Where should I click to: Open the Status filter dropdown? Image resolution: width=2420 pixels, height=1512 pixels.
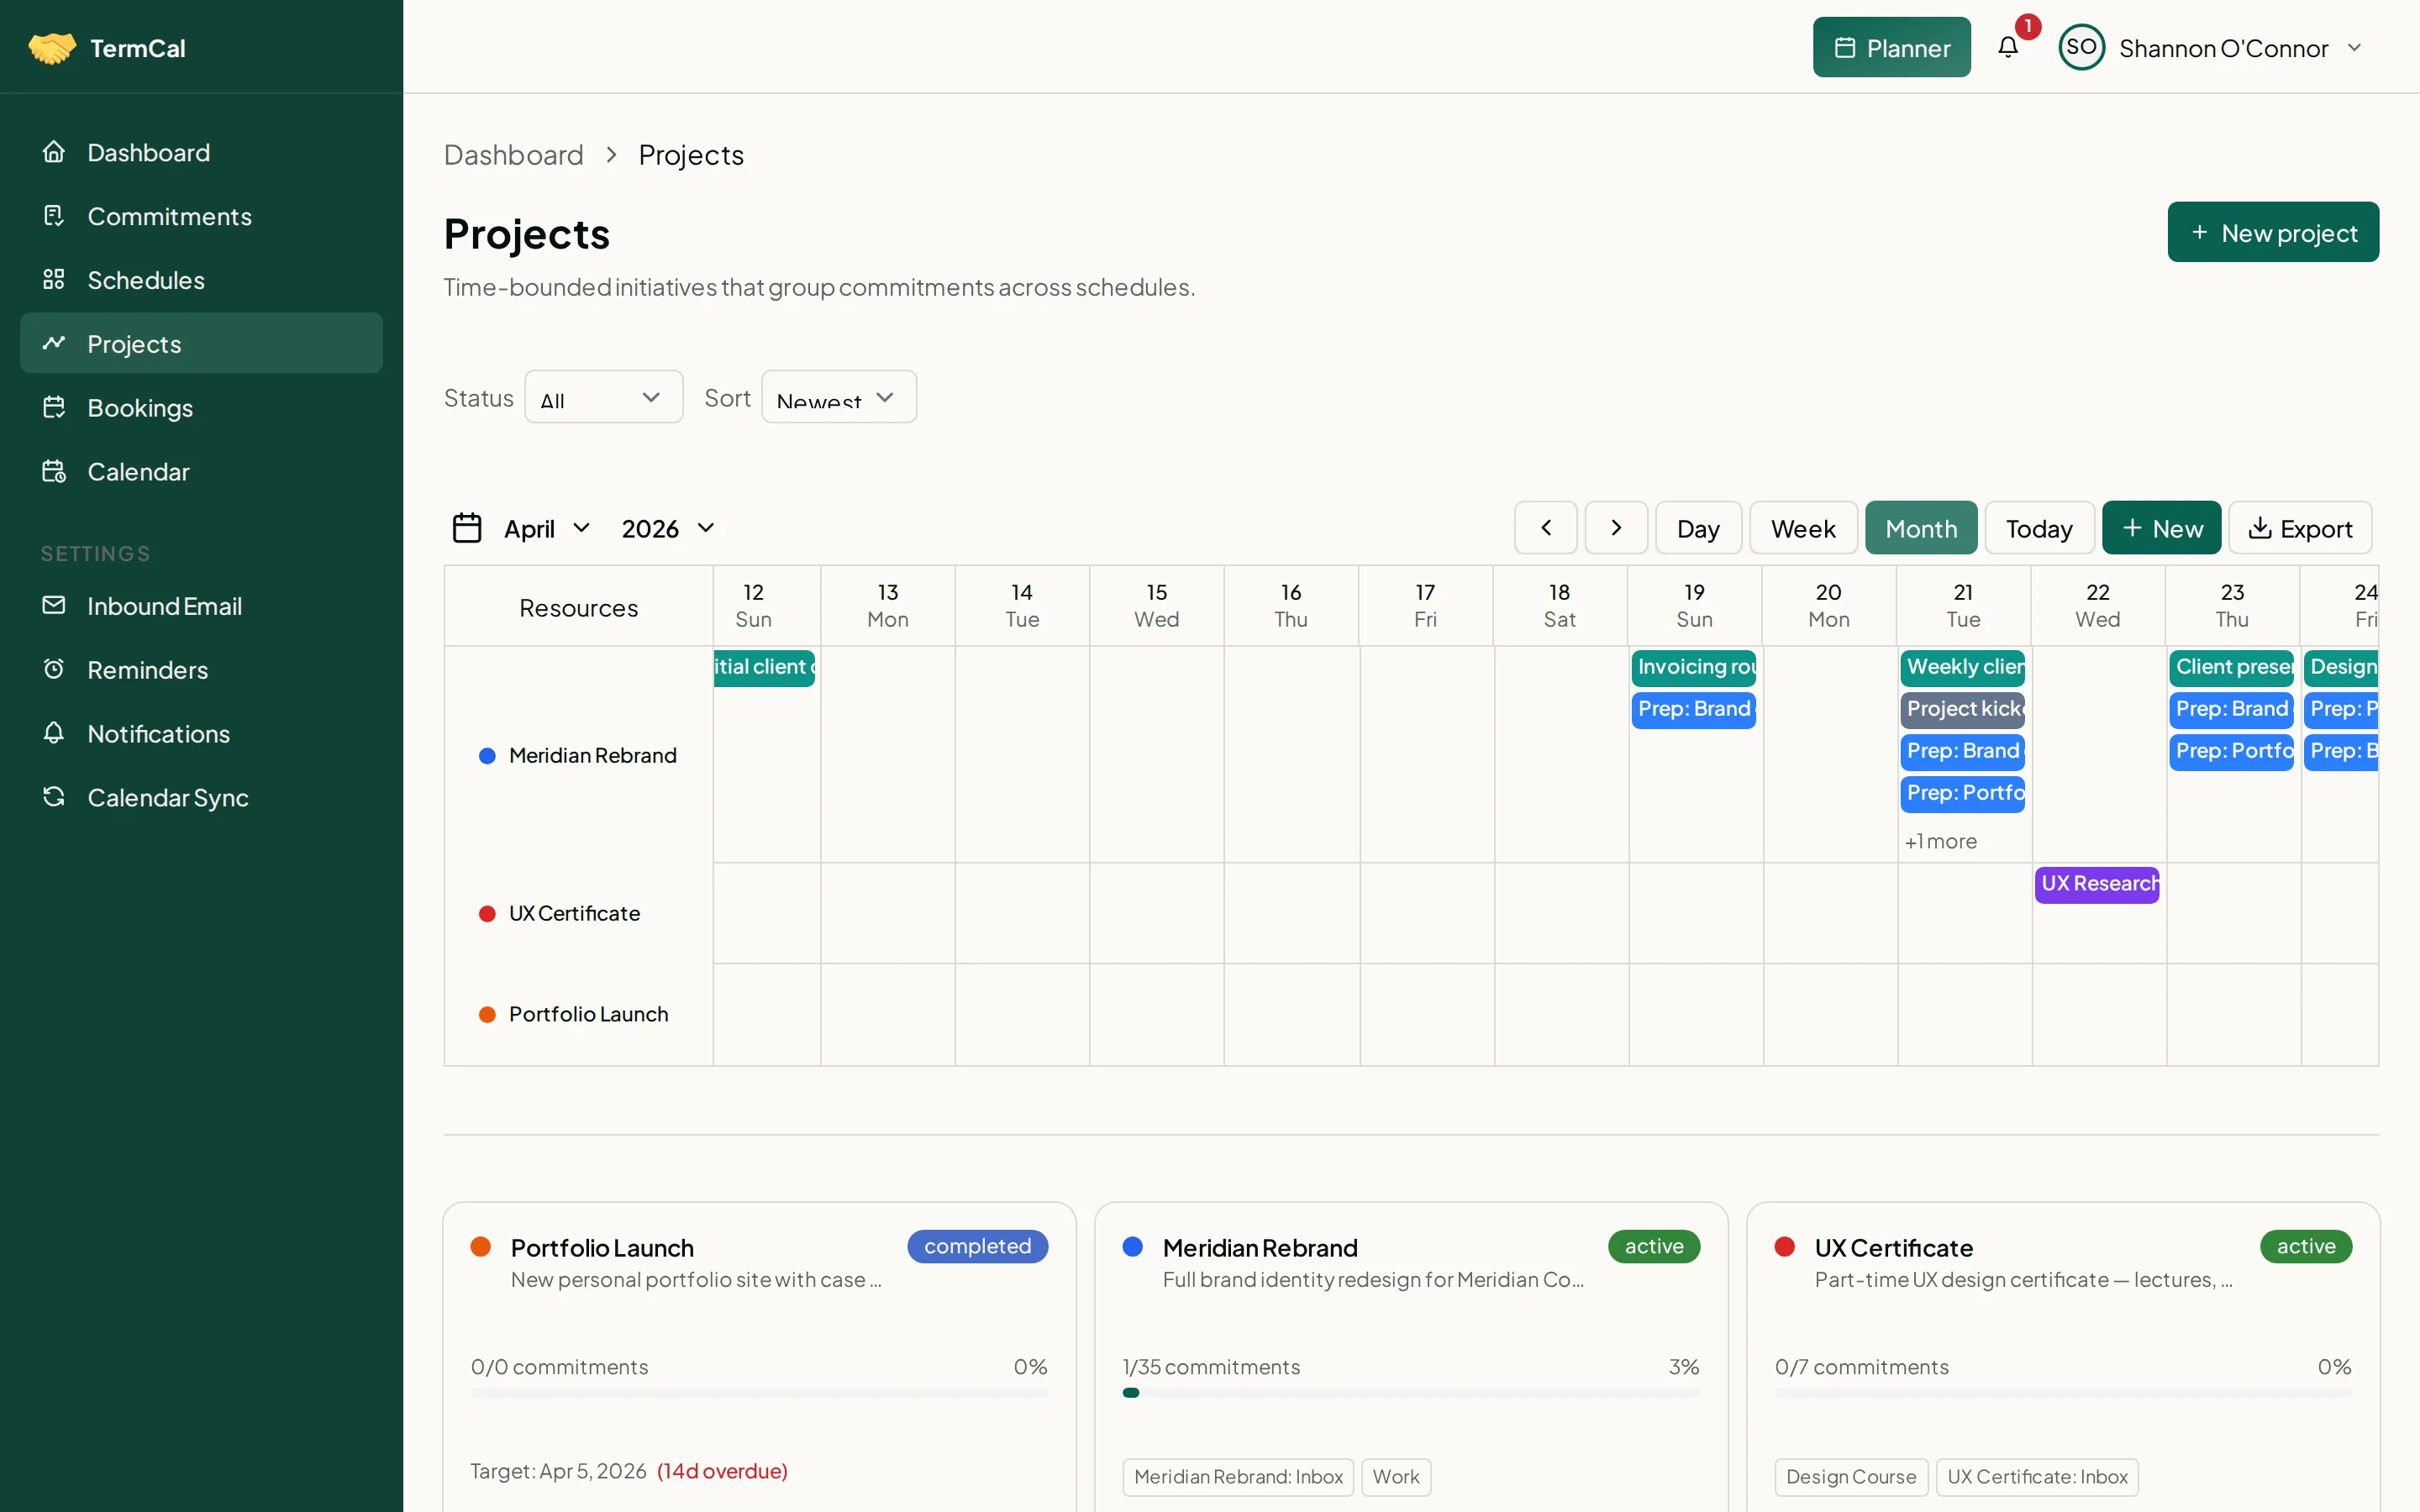pos(603,397)
